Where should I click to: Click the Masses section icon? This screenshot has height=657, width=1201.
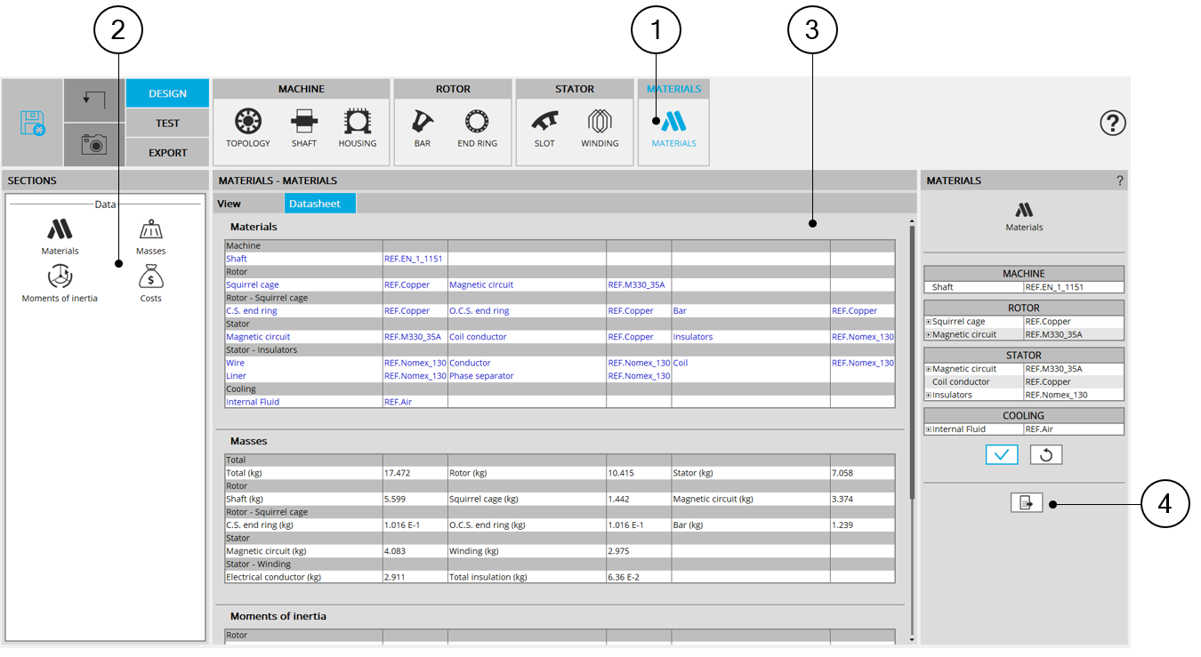151,231
